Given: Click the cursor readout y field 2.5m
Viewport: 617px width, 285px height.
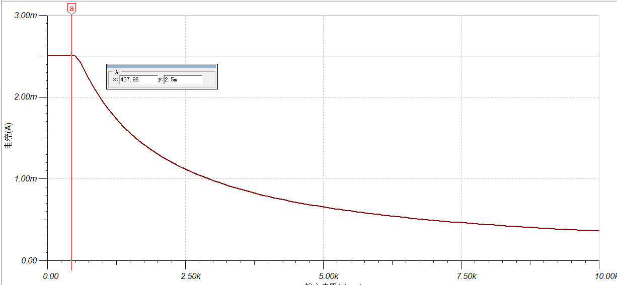Looking at the screenshot, I should tap(183, 79).
